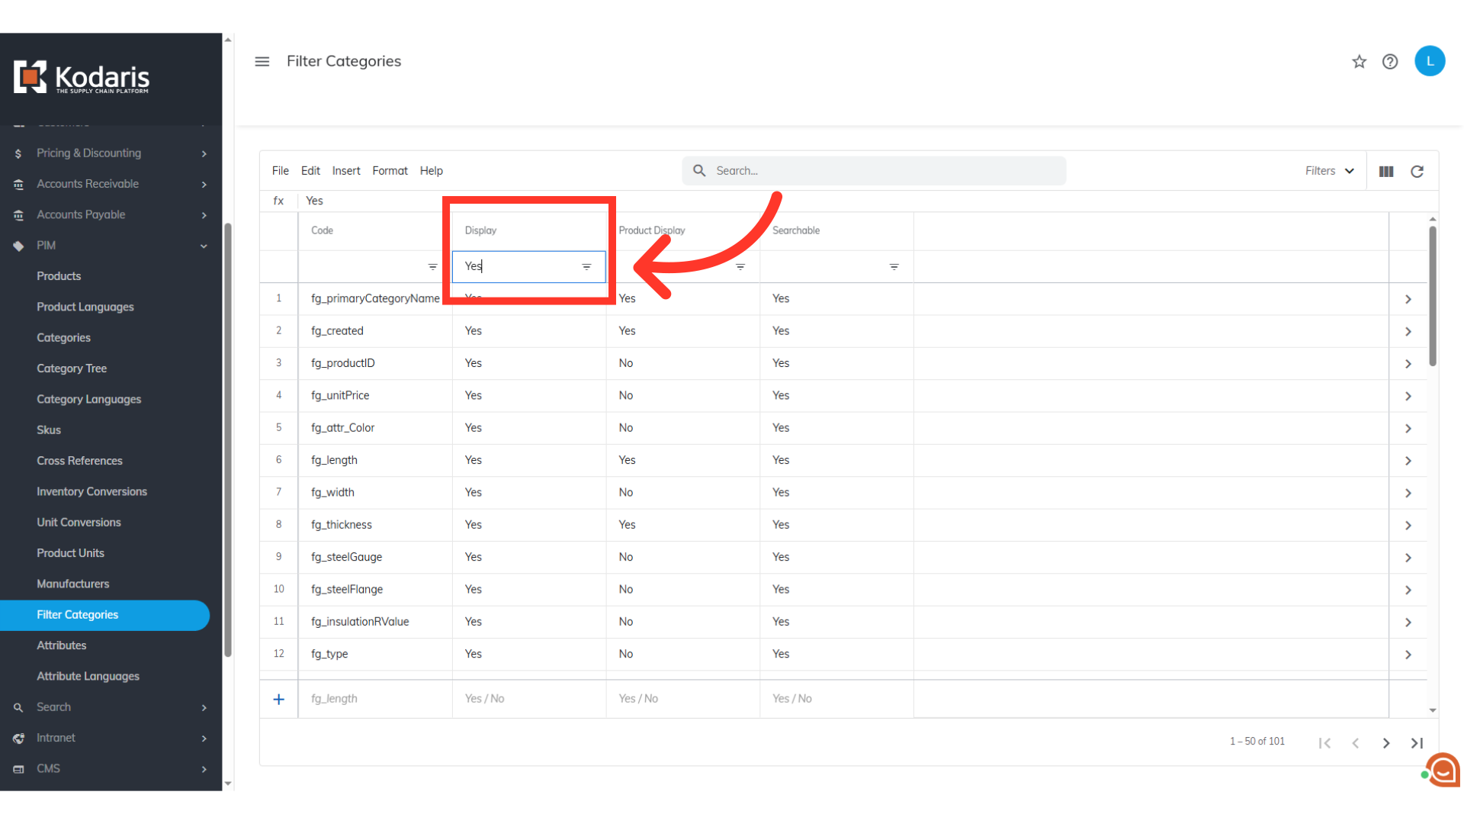Star this page as favorite

1359,62
